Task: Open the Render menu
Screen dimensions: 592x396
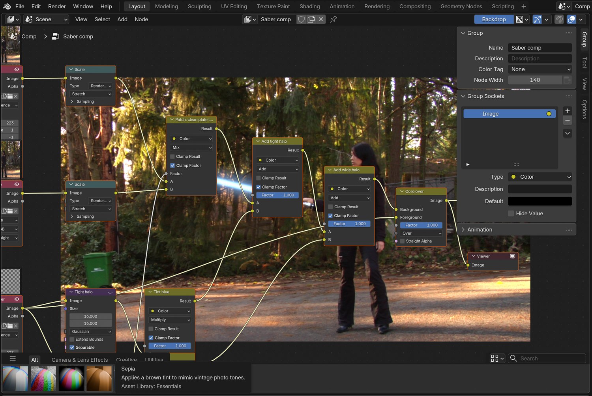Action: pos(57,6)
